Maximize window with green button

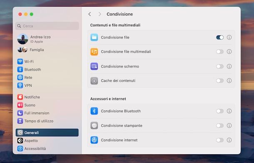pos(32,14)
